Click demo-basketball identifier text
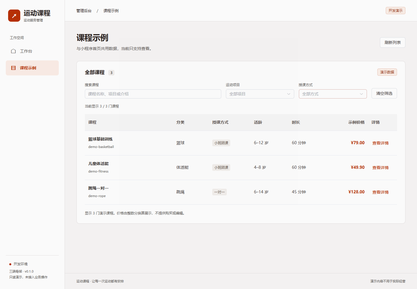Screen dimensions: 417x289 click(x=101, y=147)
